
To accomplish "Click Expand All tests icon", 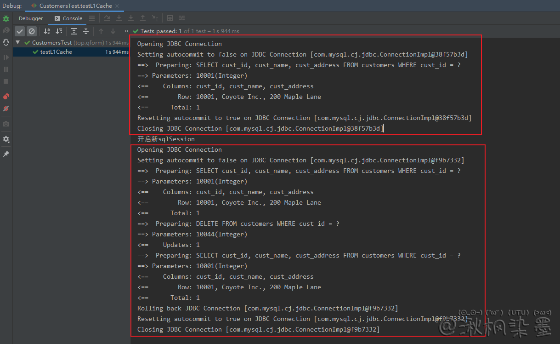I will click(74, 31).
